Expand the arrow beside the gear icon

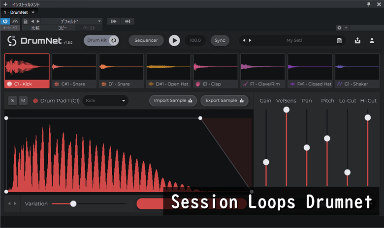[x=346, y=28]
